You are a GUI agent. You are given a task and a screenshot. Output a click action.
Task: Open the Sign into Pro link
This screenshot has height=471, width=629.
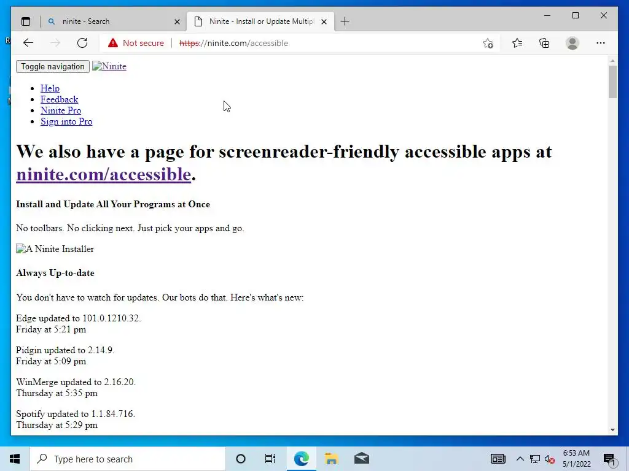(x=66, y=122)
